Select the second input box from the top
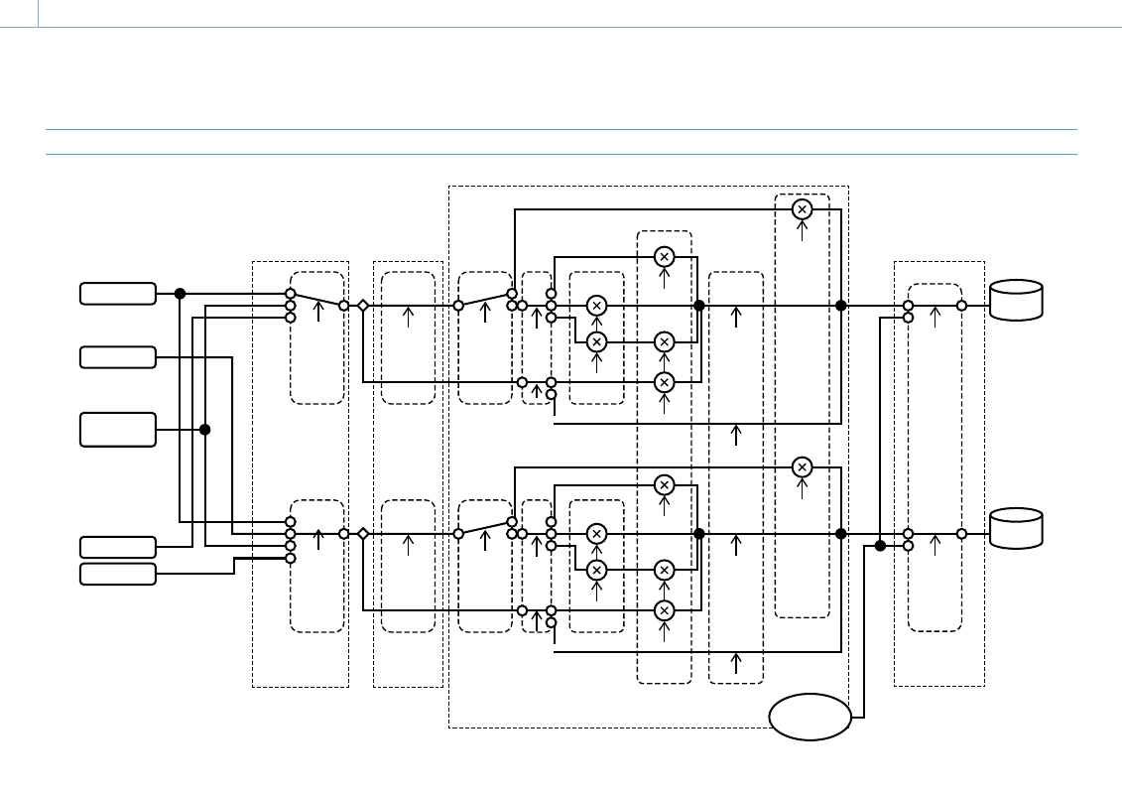 (x=118, y=357)
